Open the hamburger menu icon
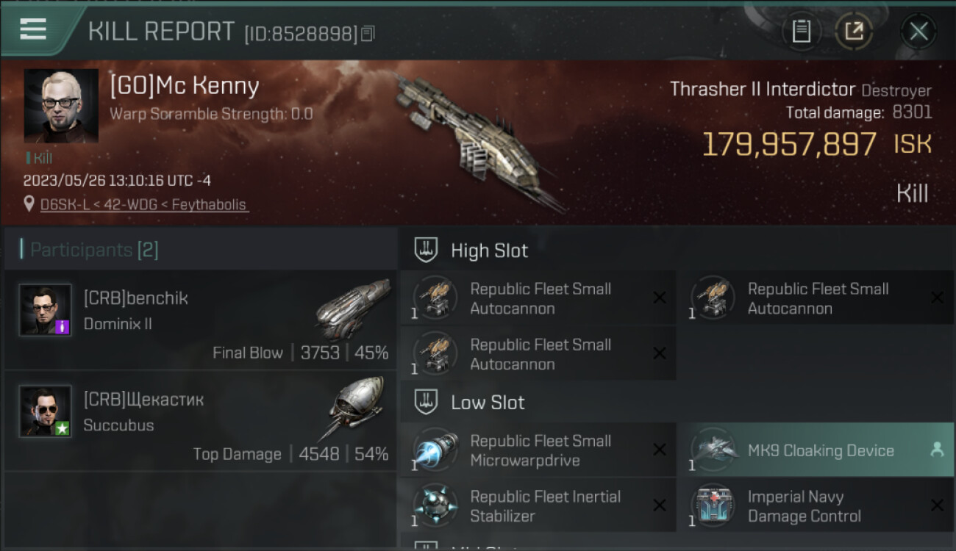The width and height of the screenshot is (956, 551). click(x=33, y=29)
